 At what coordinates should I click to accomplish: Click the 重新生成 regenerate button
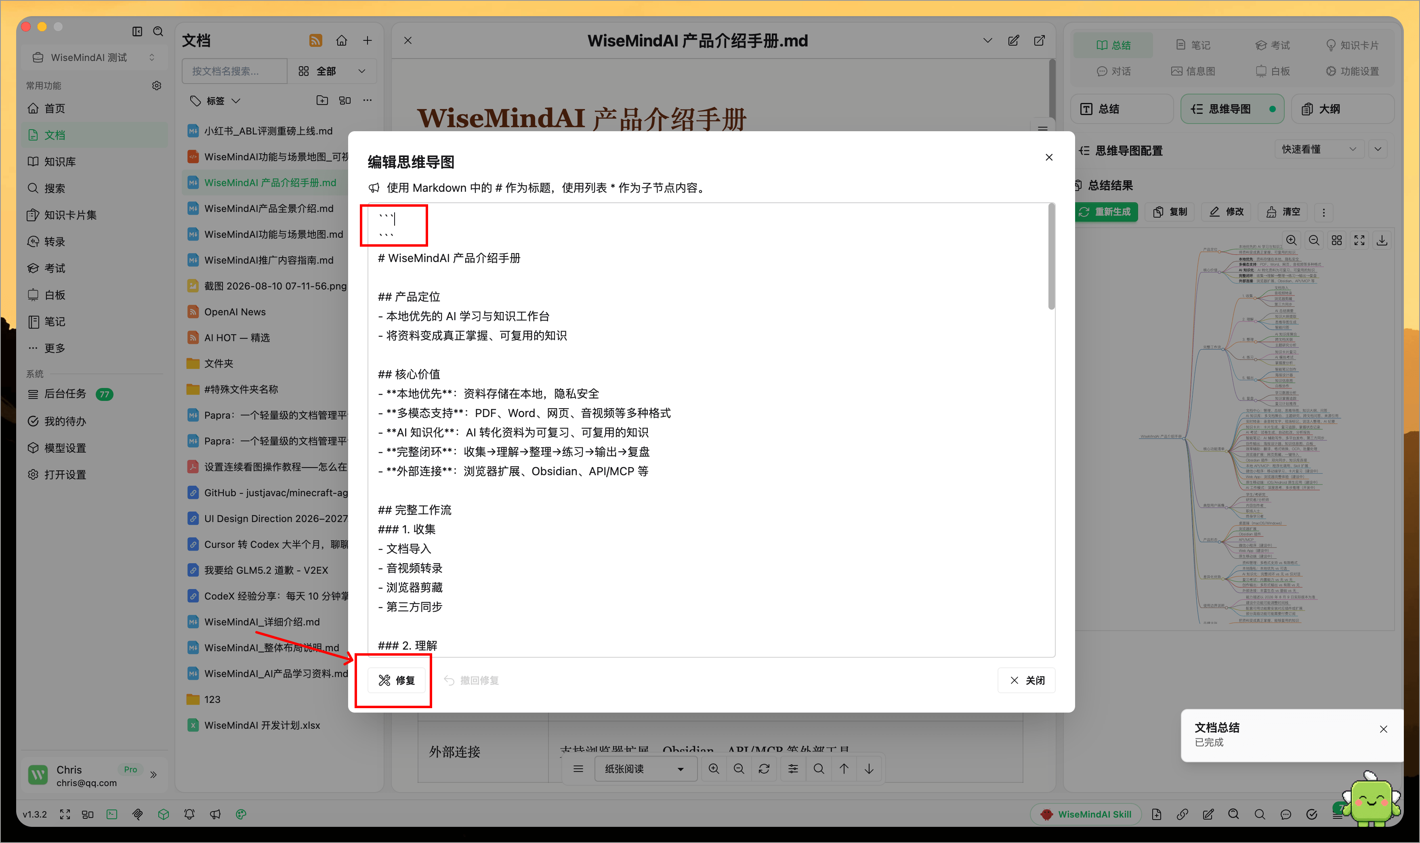pyautogui.click(x=1106, y=212)
